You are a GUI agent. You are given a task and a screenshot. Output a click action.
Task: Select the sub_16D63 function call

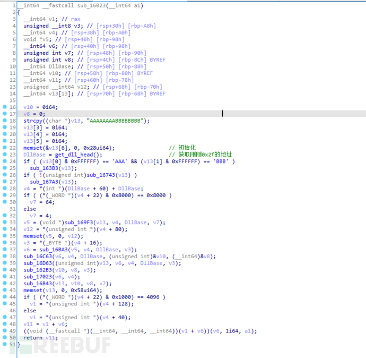point(38,263)
